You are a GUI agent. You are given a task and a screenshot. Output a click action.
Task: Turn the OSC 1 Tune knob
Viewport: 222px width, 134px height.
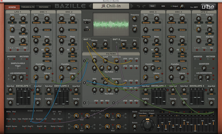click(x=36, y=19)
